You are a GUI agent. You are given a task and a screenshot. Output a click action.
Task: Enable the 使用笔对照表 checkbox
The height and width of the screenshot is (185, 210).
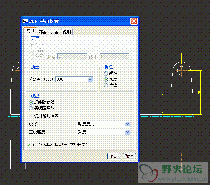point(31,116)
